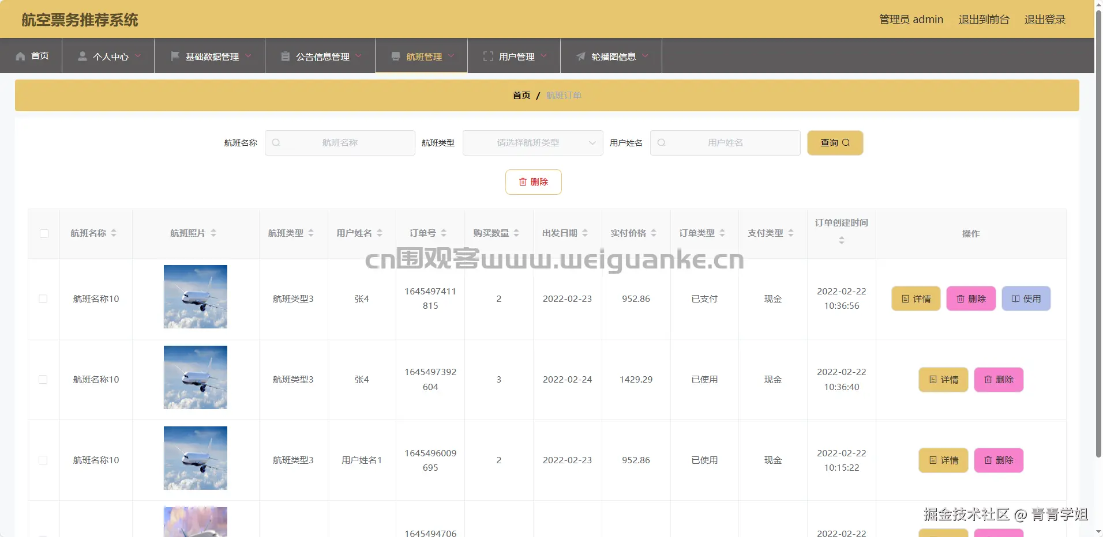Check the row for order 1645496009695
1103x537 pixels.
[43, 460]
